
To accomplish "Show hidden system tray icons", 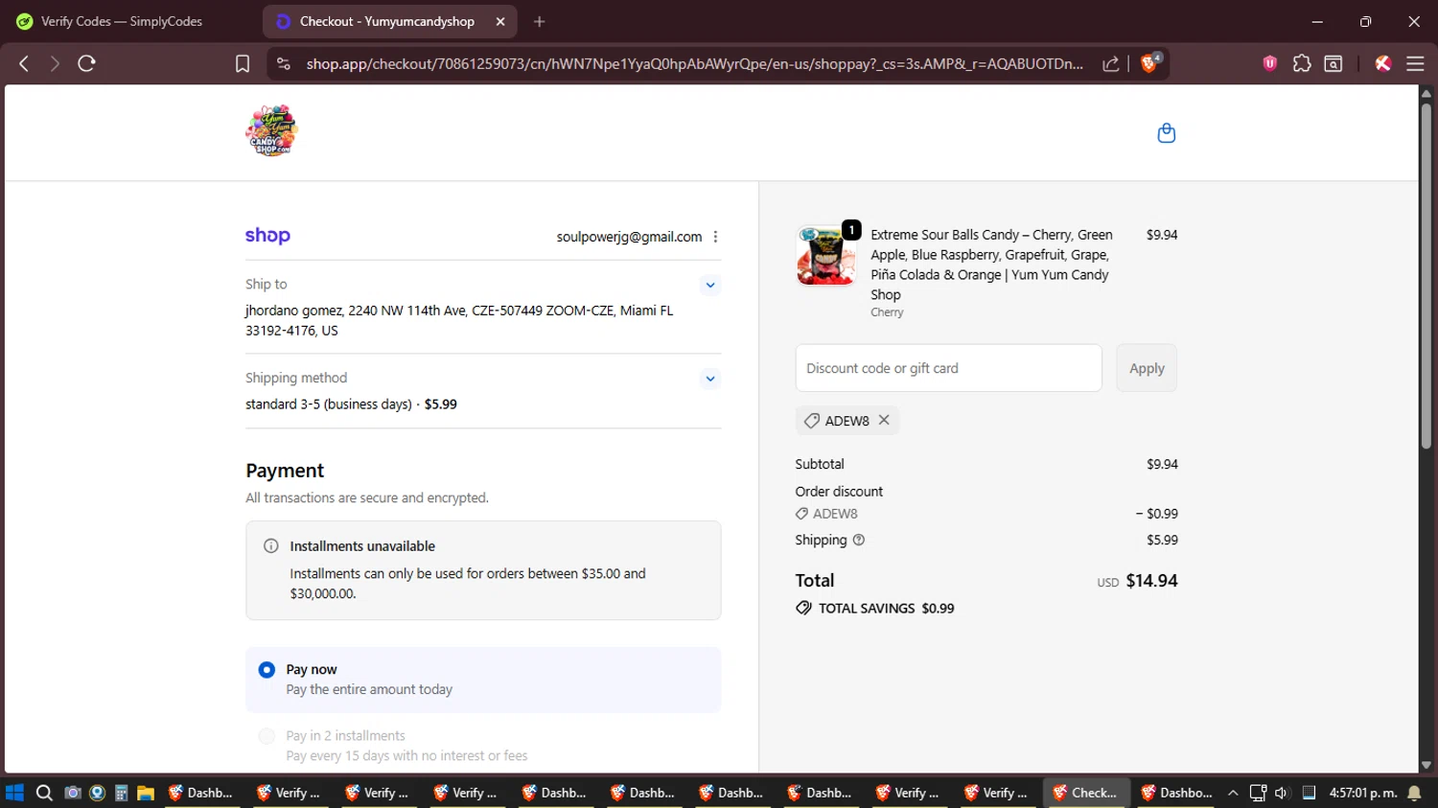I will point(1233,793).
